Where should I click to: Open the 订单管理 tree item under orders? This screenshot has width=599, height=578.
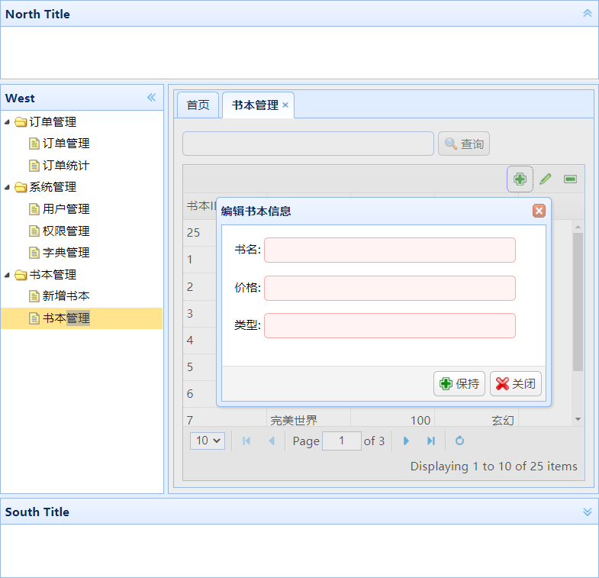[66, 144]
